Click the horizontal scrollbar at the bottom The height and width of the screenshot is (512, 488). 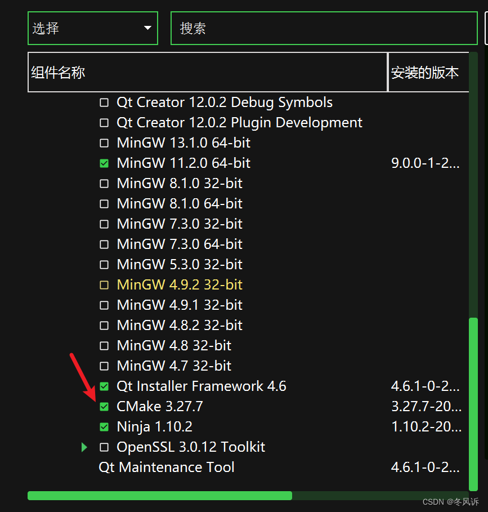(160, 495)
